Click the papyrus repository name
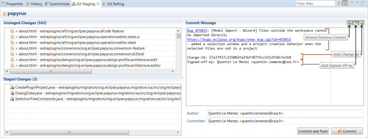This screenshot has height=138, width=368. pyautogui.click(x=17, y=14)
